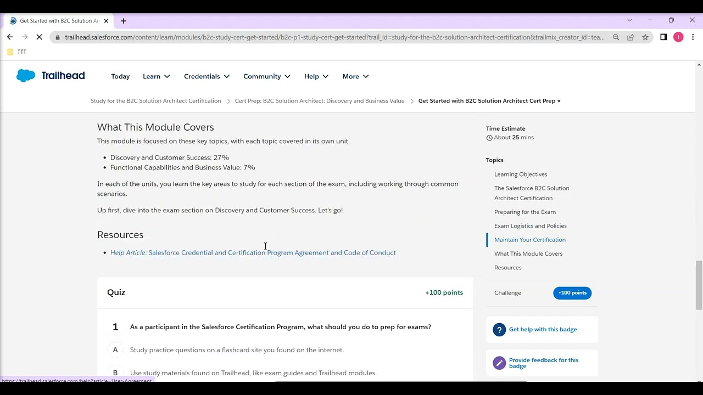Open Study for the B2C Solution Architect breadcrumb
This screenshot has height=395, width=703.
[156, 101]
